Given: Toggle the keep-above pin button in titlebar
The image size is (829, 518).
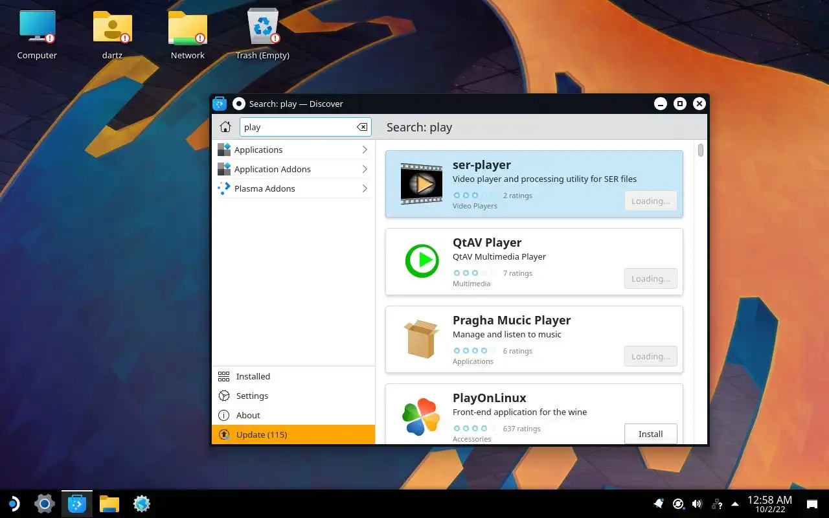Looking at the screenshot, I should click(239, 104).
